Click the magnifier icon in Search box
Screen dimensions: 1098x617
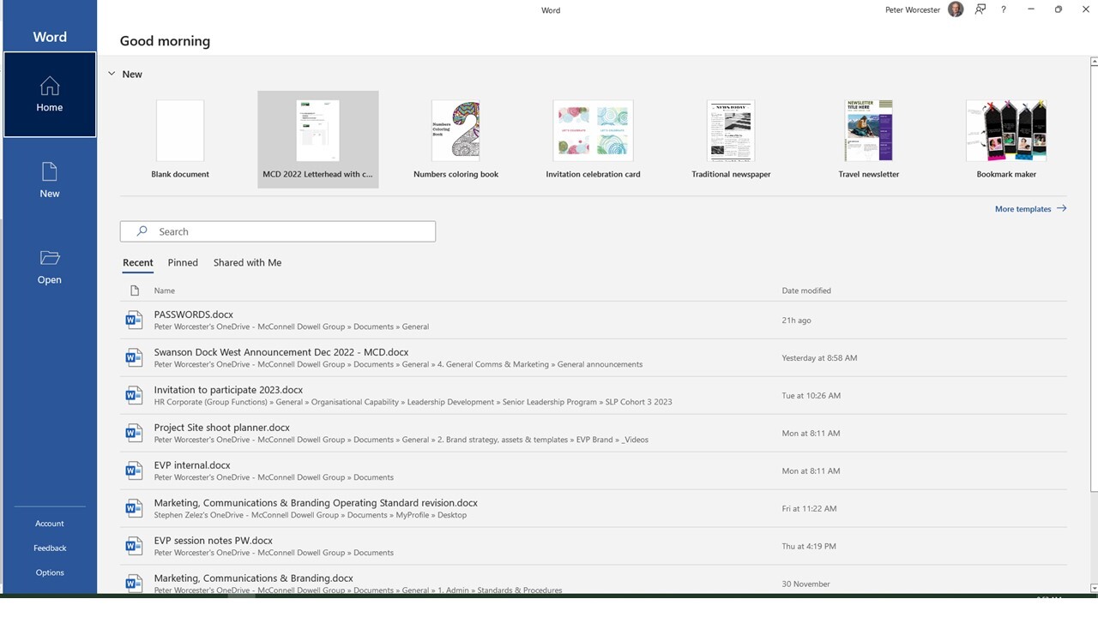tap(142, 231)
